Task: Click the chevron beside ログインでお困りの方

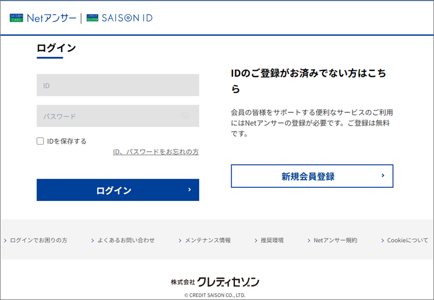Action: 5,240
